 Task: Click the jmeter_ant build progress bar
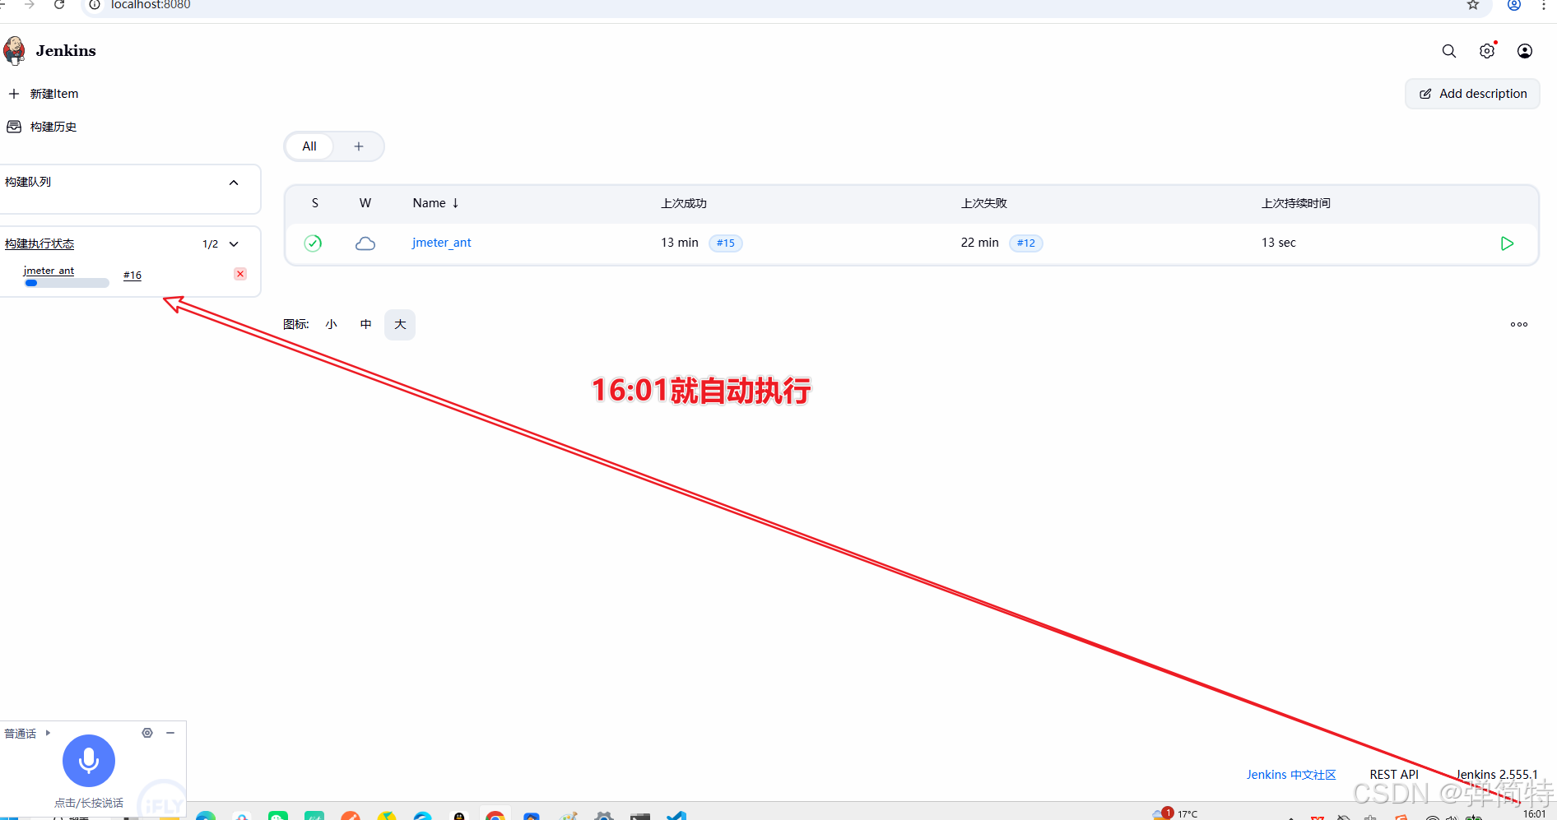[x=67, y=283]
